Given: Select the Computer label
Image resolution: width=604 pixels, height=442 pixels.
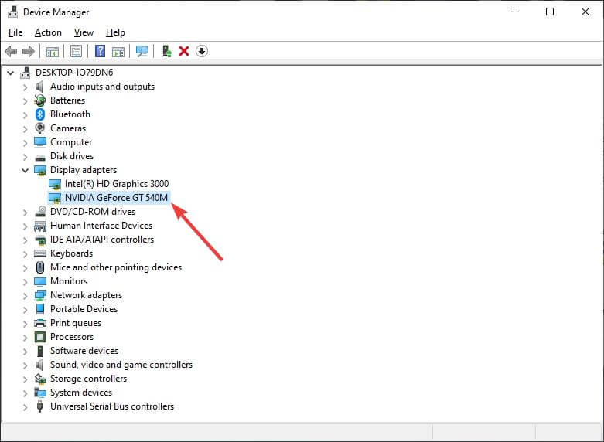Looking at the screenshot, I should click(x=71, y=142).
